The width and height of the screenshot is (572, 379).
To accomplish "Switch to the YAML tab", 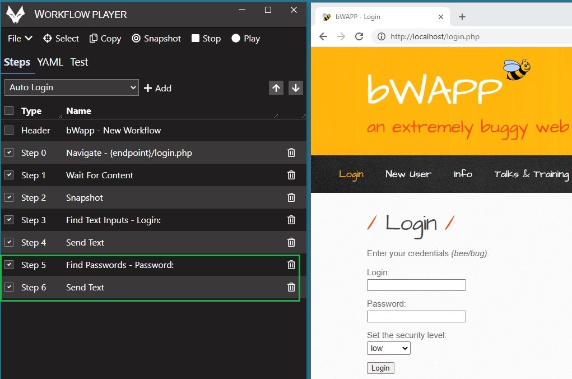I will click(x=50, y=62).
